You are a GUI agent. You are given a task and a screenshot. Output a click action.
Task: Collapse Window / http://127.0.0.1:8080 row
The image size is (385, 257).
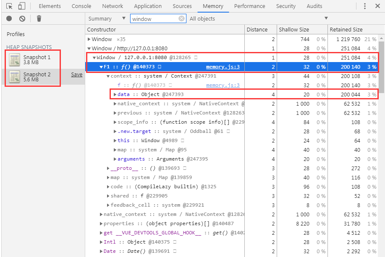coord(89,48)
